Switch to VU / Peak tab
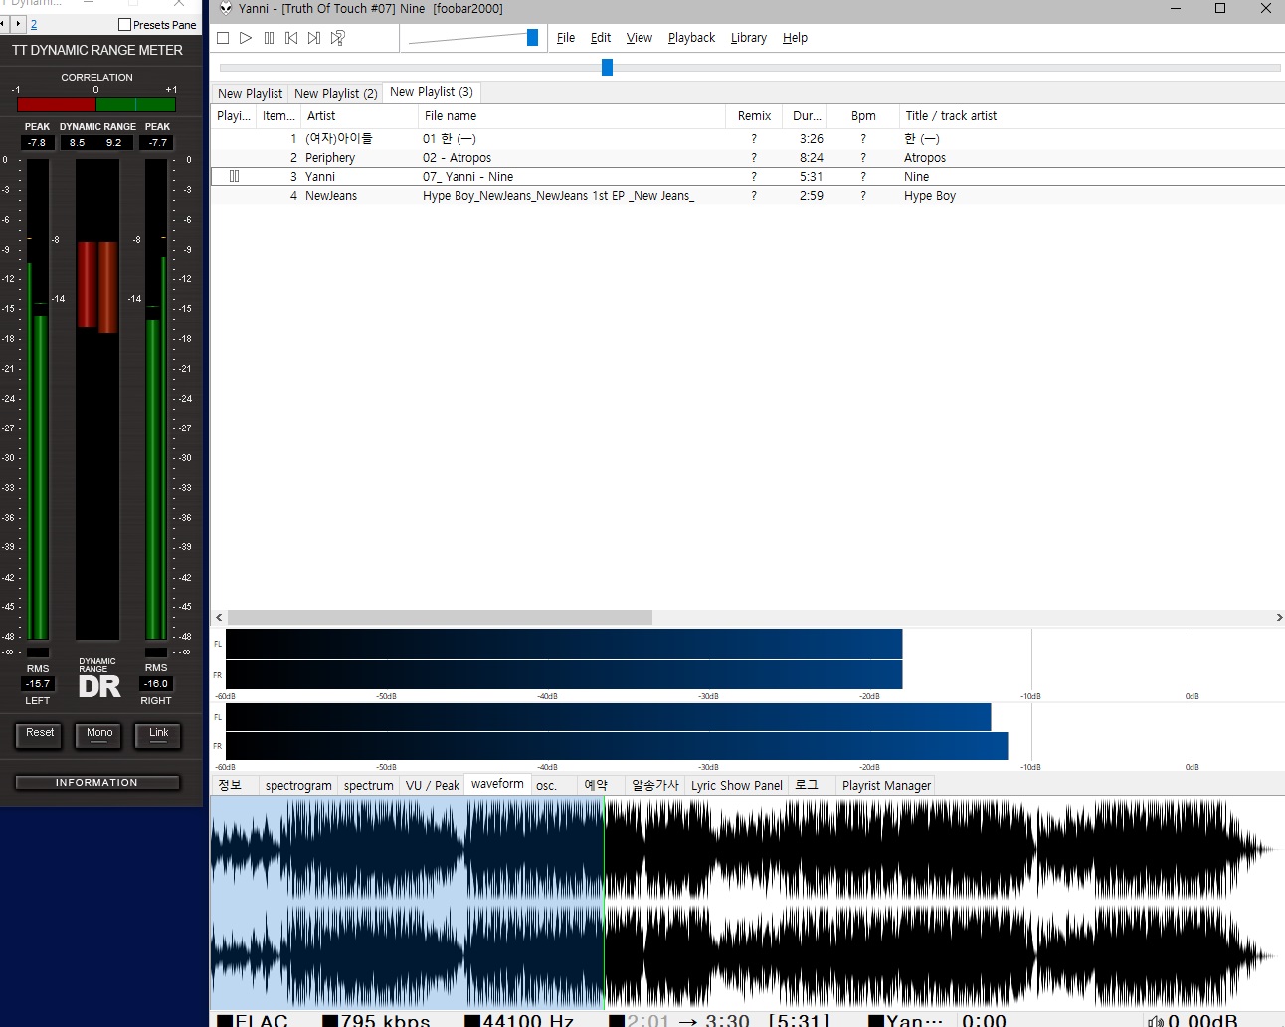This screenshot has height=1027, width=1285. click(432, 785)
